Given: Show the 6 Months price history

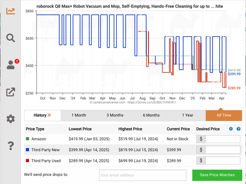Looking at the screenshot, I should click(x=151, y=115).
